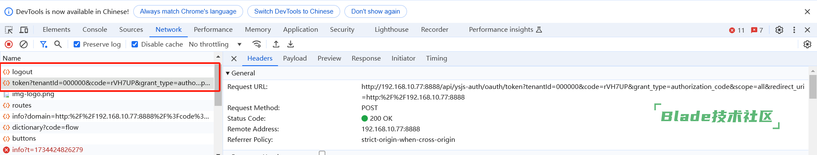Stop recording network log

coord(9,44)
